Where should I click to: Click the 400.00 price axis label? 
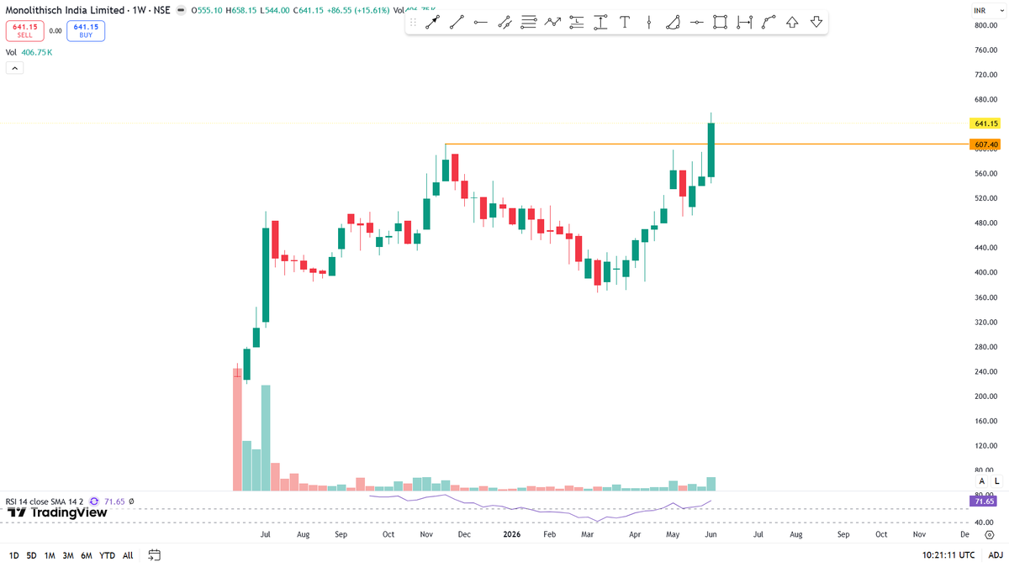985,273
